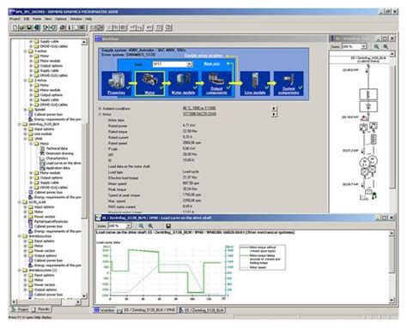Click load curve window vertical scrollbar

[392, 266]
